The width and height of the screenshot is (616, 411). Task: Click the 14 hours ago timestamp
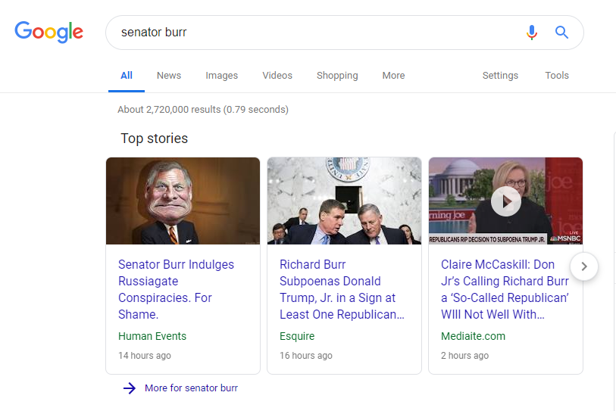coord(145,356)
